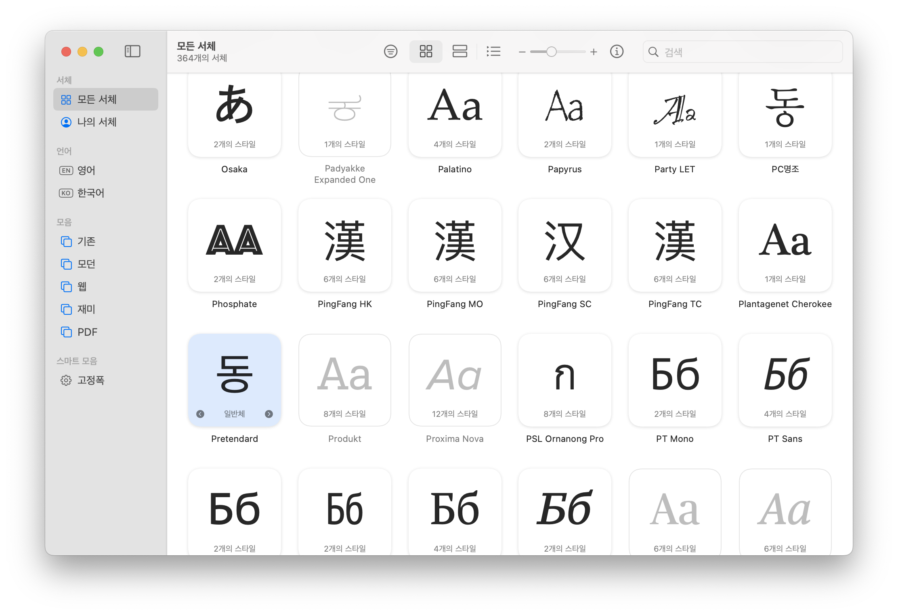Viewport: 898px width, 615px height.
Task: Select the Party LET font card
Action: [x=675, y=115]
